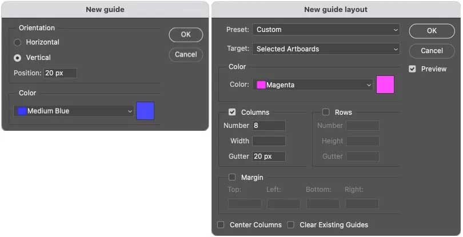Viewport: 463px width, 237px height.
Task: Select the Vertical orientation radio button
Action: (18, 58)
